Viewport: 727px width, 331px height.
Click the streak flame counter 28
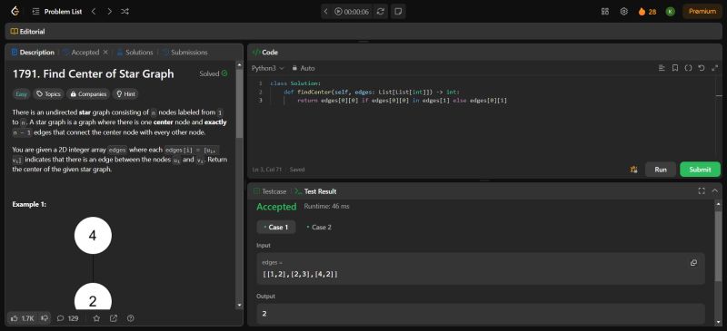pos(647,12)
